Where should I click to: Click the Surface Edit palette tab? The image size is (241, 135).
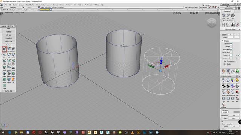(x=8, y=91)
